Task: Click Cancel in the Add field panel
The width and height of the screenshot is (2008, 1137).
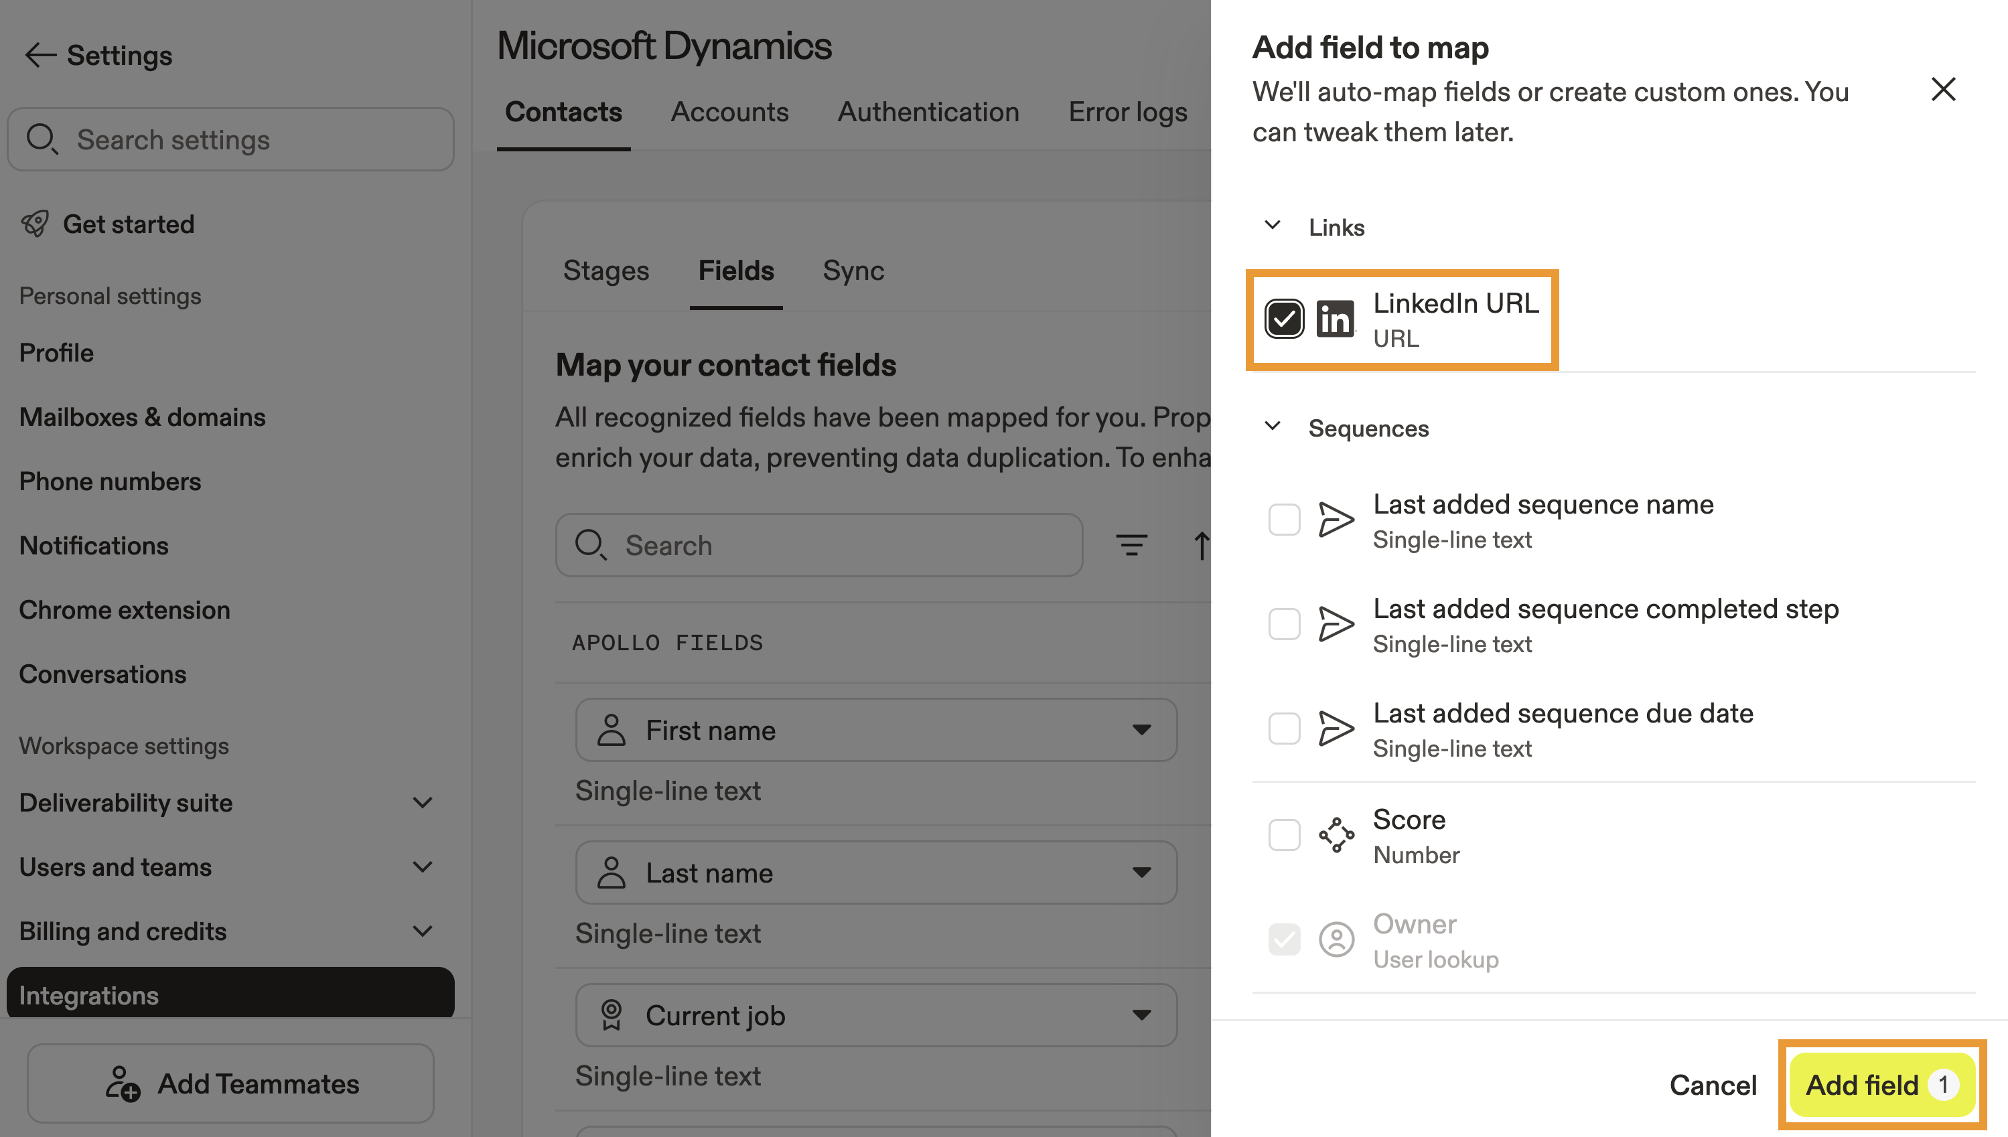Action: point(1712,1085)
